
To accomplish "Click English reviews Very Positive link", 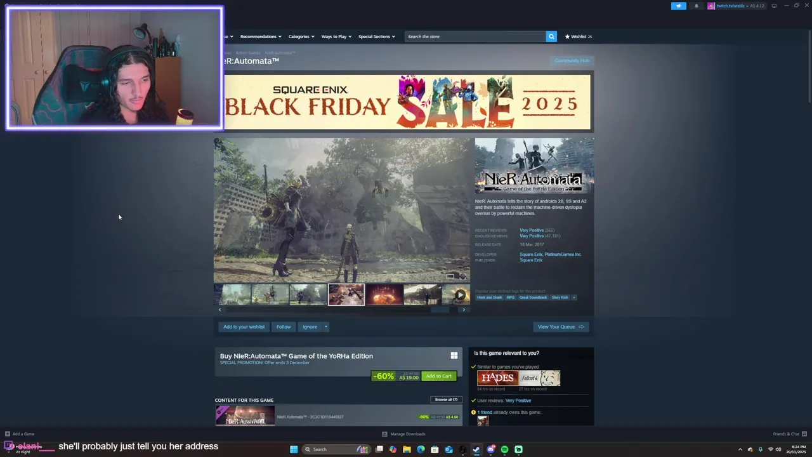I will [532, 236].
